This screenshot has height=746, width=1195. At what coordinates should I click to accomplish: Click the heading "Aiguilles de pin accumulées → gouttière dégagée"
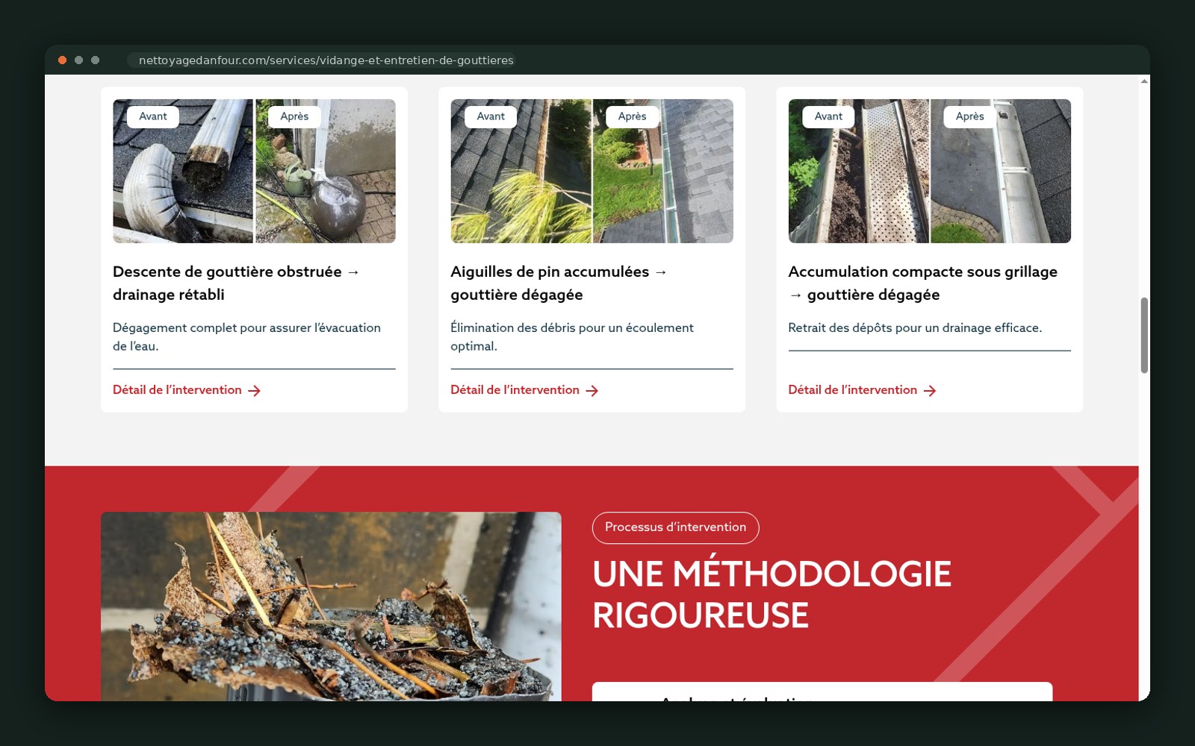(x=559, y=283)
